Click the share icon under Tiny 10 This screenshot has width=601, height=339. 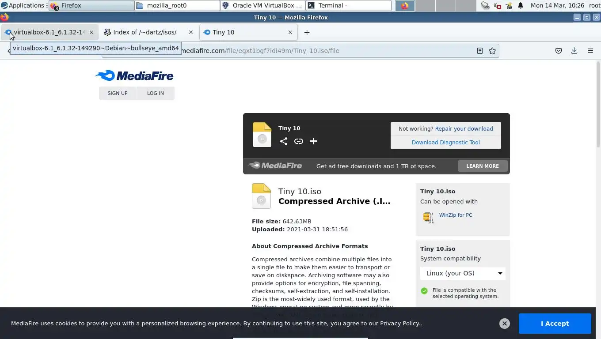coord(284,141)
